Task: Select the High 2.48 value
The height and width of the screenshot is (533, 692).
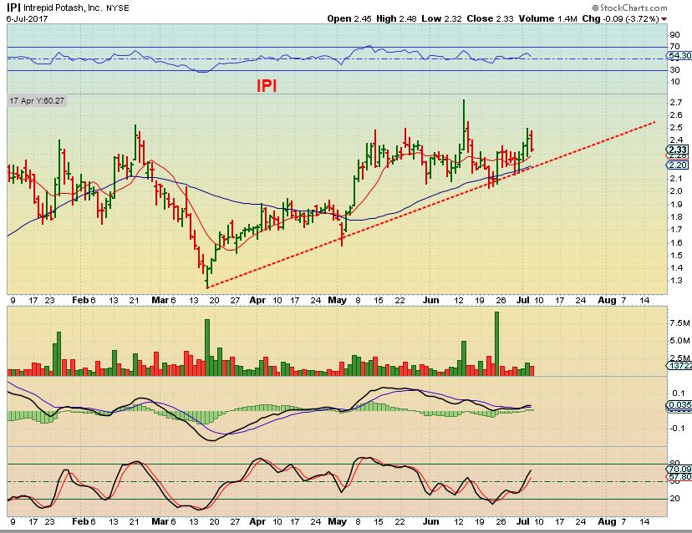Action: (x=397, y=18)
